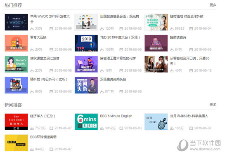Viewport: 227px width, 157px height.
Task: Click calendar icon beside 2019-05-16
Action: [191, 70]
